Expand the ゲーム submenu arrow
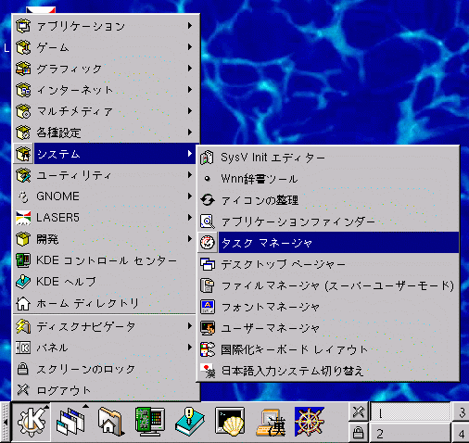The image size is (469, 443). [x=190, y=47]
